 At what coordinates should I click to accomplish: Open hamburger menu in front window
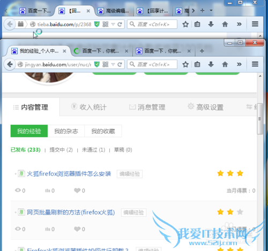point(255,64)
